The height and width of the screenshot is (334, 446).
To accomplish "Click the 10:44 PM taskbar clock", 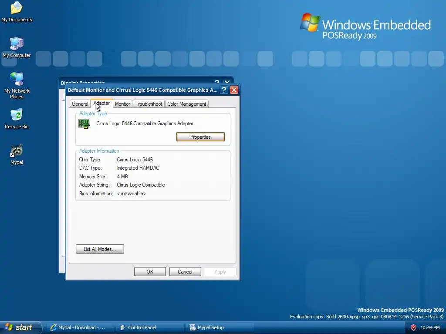I will (430, 327).
